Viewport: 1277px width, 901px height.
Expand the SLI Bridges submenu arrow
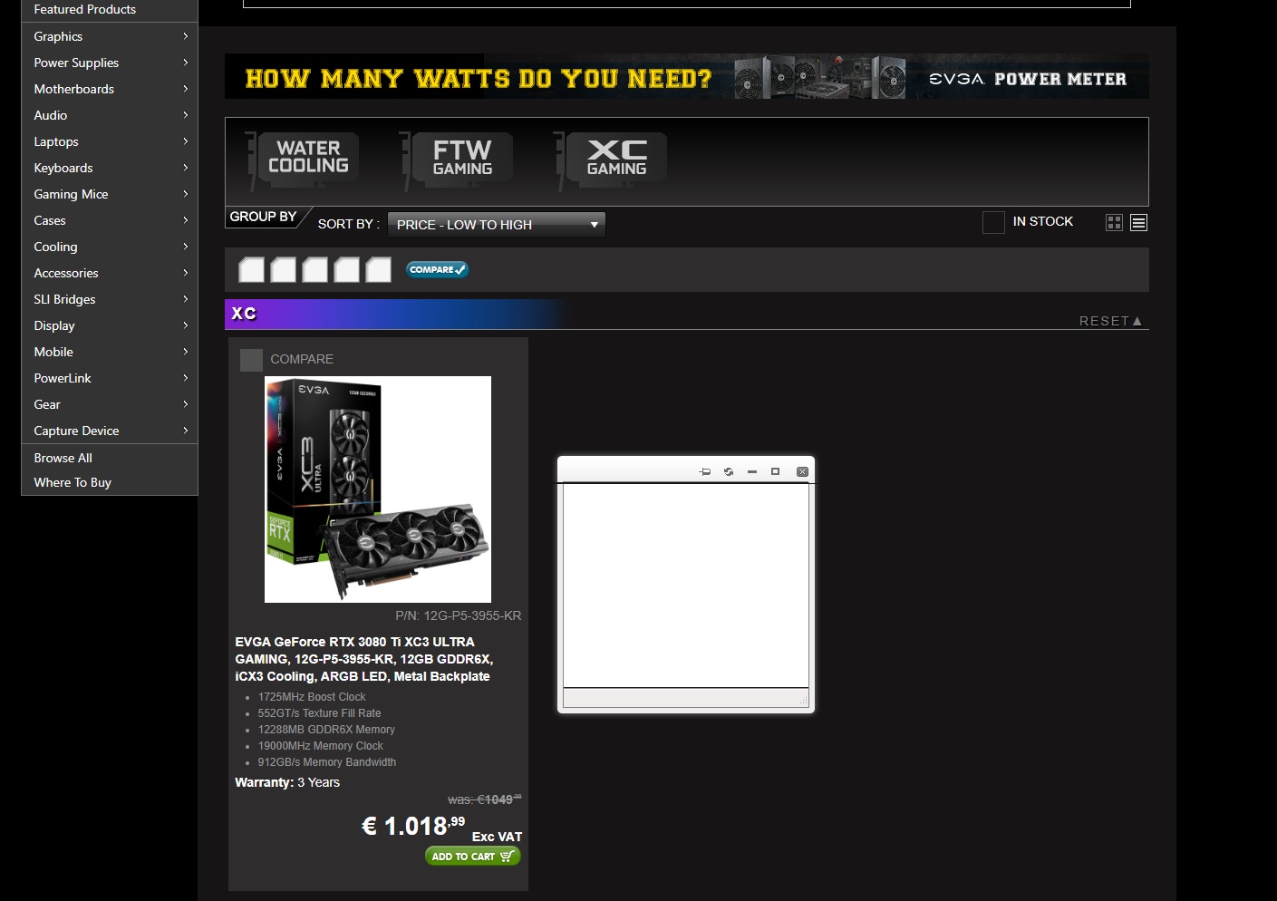[185, 299]
